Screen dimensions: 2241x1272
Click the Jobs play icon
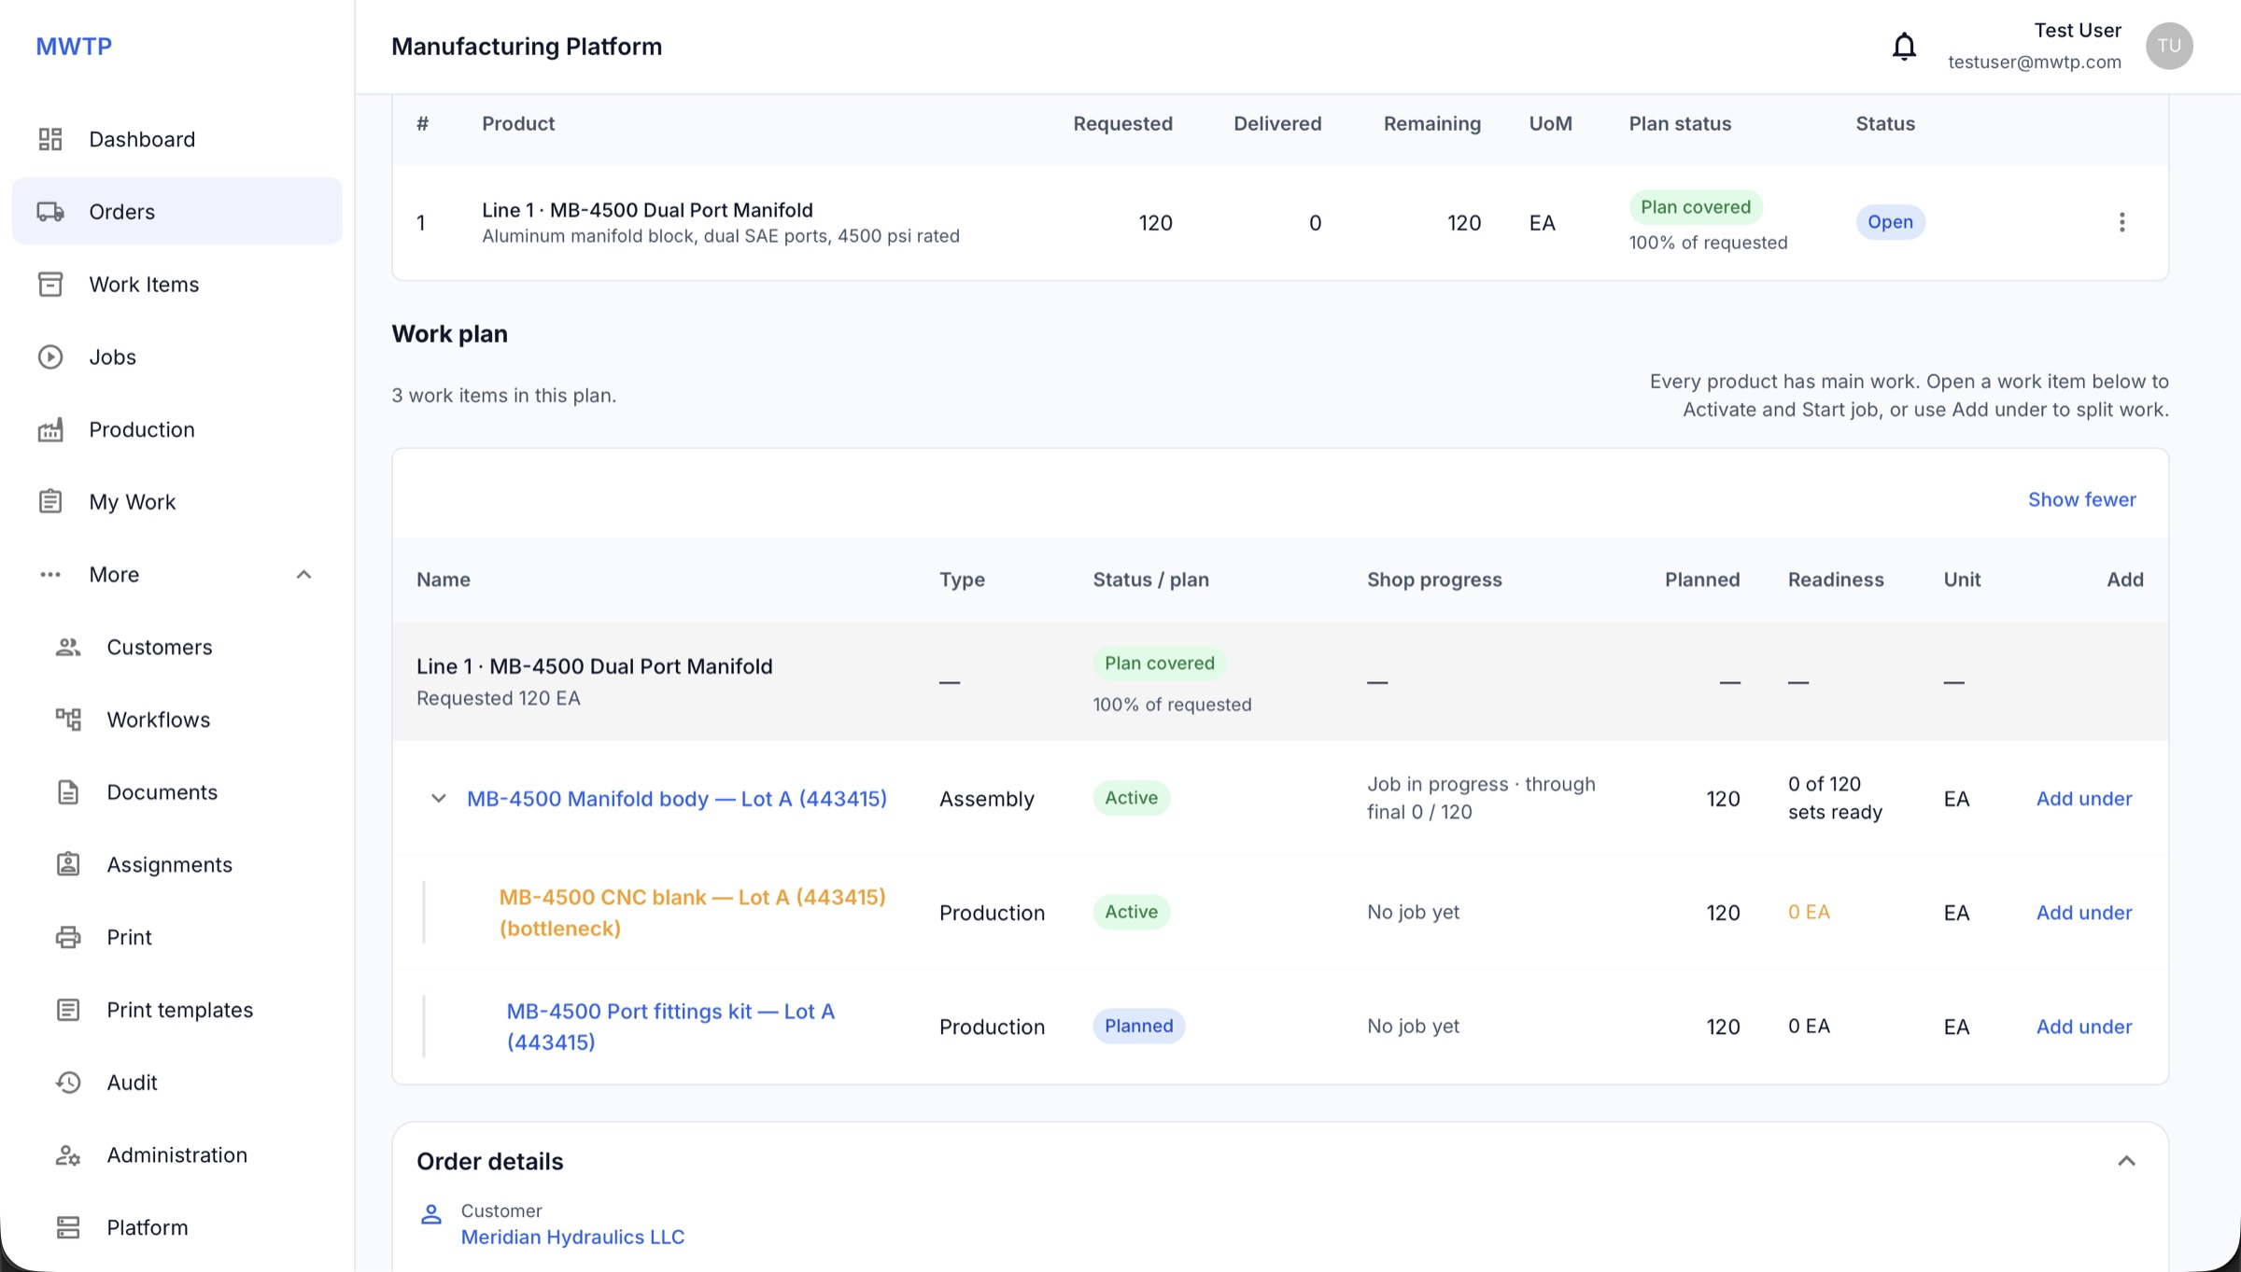tap(50, 357)
